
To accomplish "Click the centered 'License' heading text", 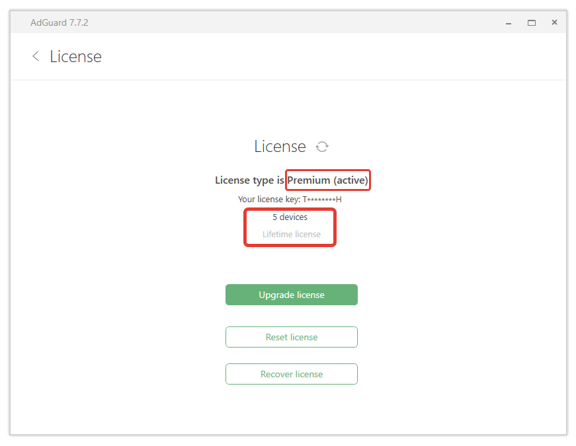I will [x=280, y=147].
